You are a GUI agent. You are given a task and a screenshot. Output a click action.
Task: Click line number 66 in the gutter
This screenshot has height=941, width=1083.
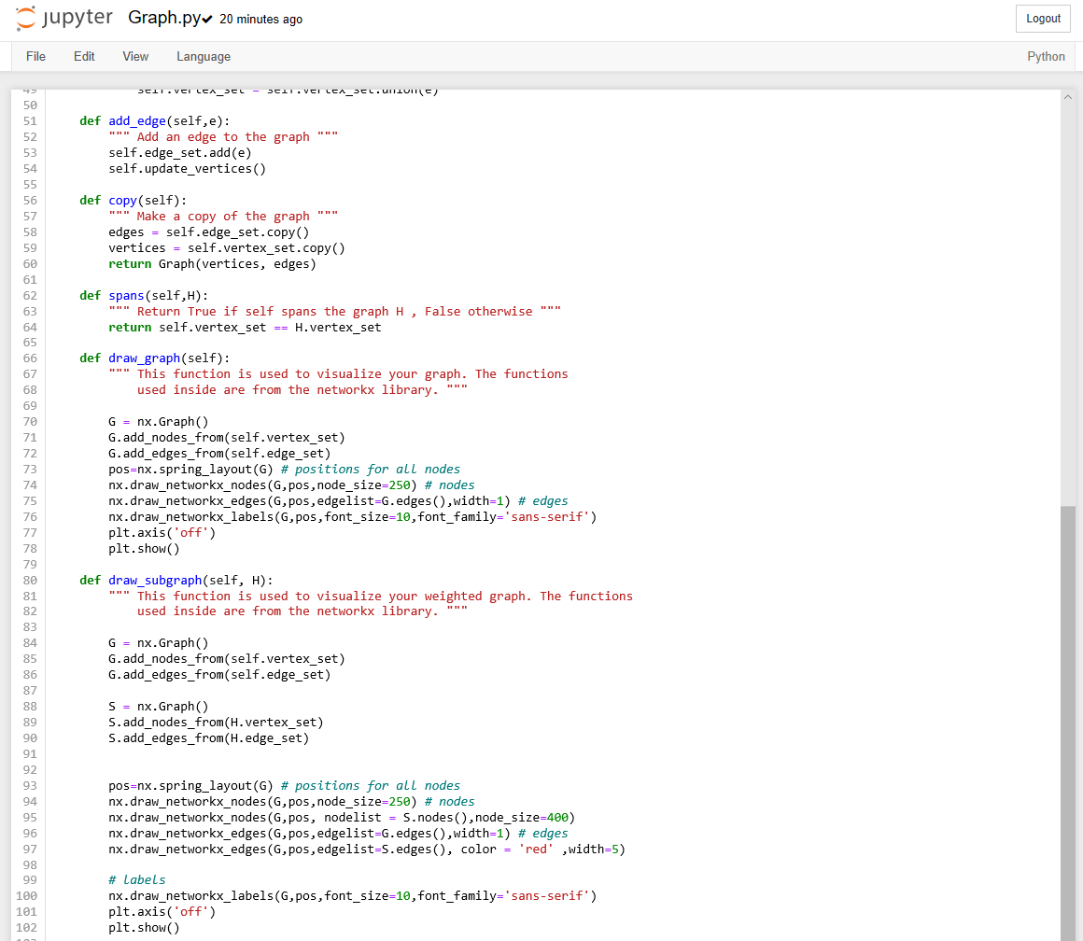pos(30,358)
